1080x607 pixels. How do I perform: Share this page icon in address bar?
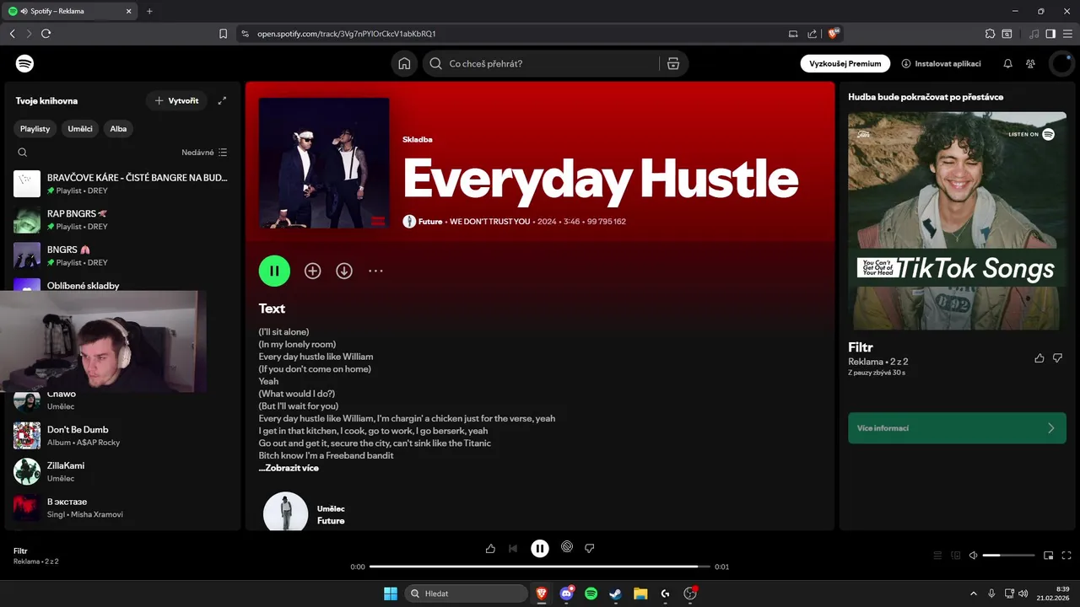click(812, 34)
